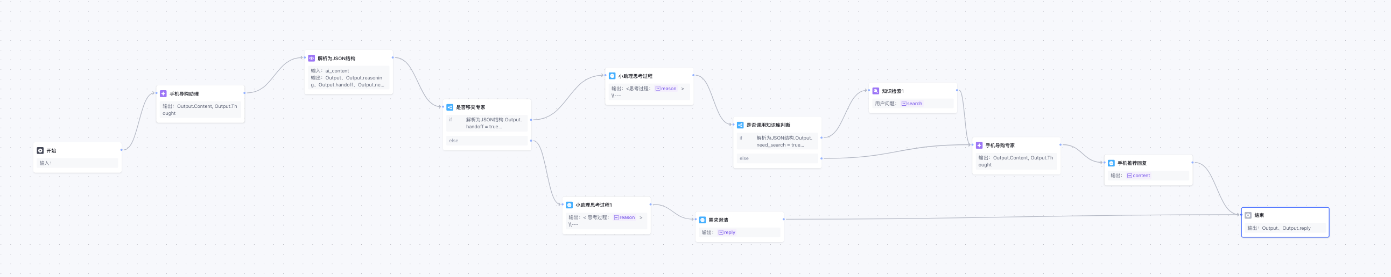Screen dimensions: 1391x277
Task: Click the output connector dot of 知识检索1
Action: [956, 90]
